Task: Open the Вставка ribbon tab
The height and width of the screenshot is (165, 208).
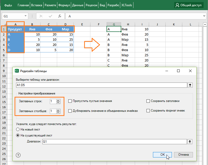Action: coord(36,5)
